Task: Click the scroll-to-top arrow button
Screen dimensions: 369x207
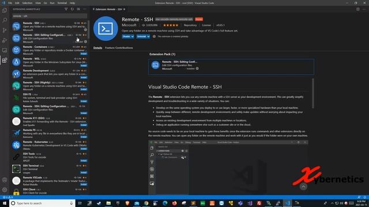Action: pyautogui.click(x=303, y=187)
